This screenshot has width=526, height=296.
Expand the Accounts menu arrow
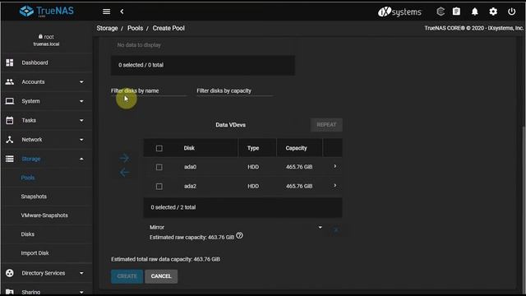click(x=81, y=82)
